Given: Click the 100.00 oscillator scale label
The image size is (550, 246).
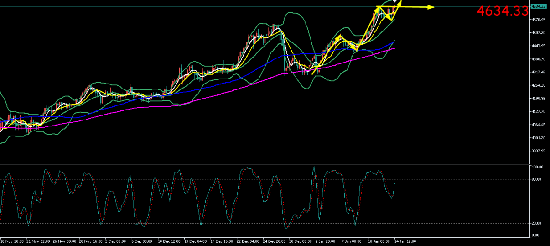Looking at the screenshot, I should [537, 167].
